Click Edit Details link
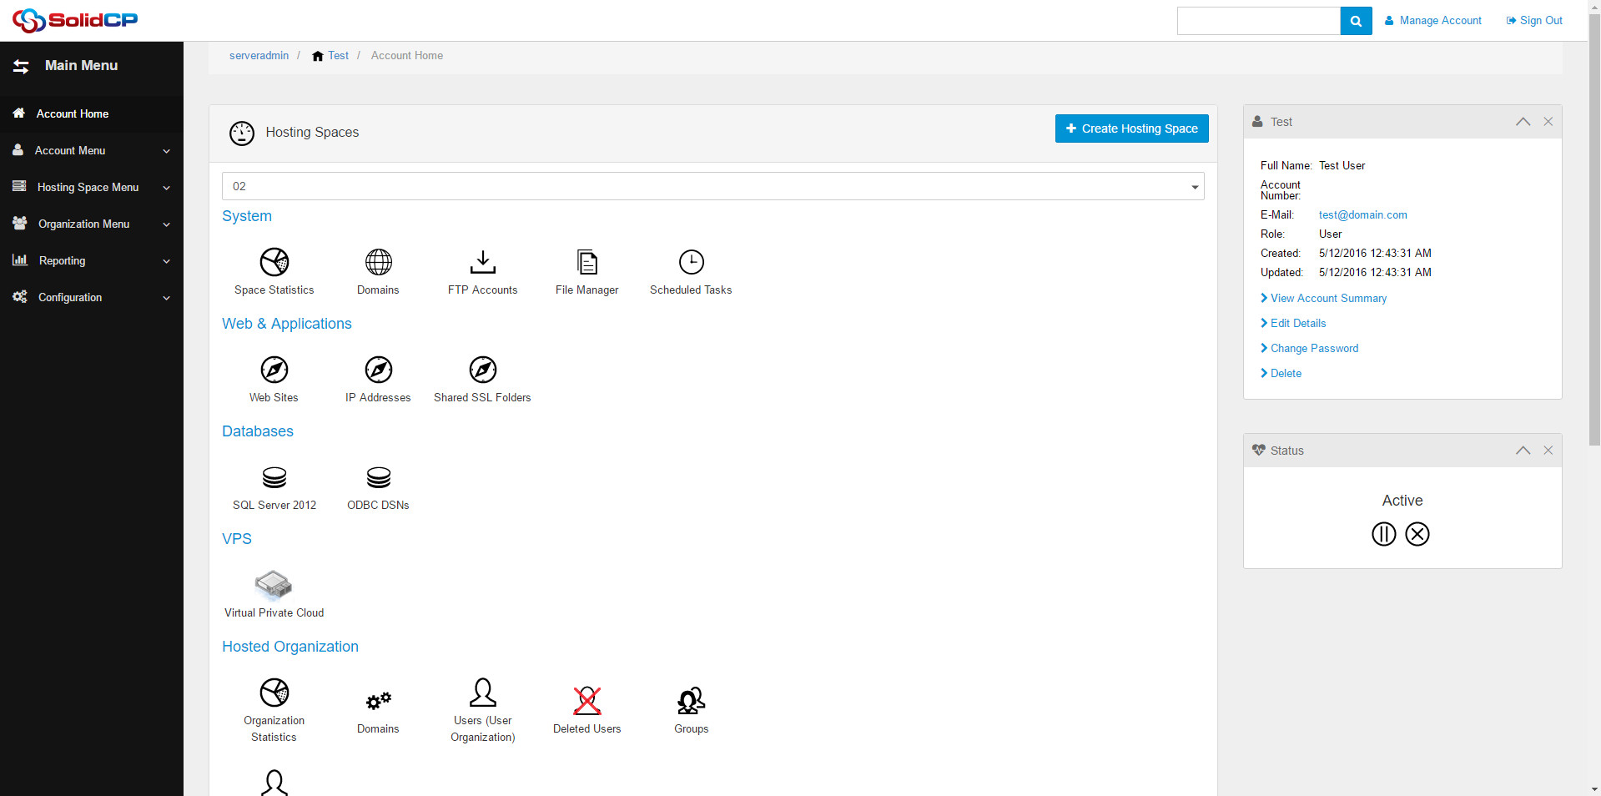 point(1298,324)
